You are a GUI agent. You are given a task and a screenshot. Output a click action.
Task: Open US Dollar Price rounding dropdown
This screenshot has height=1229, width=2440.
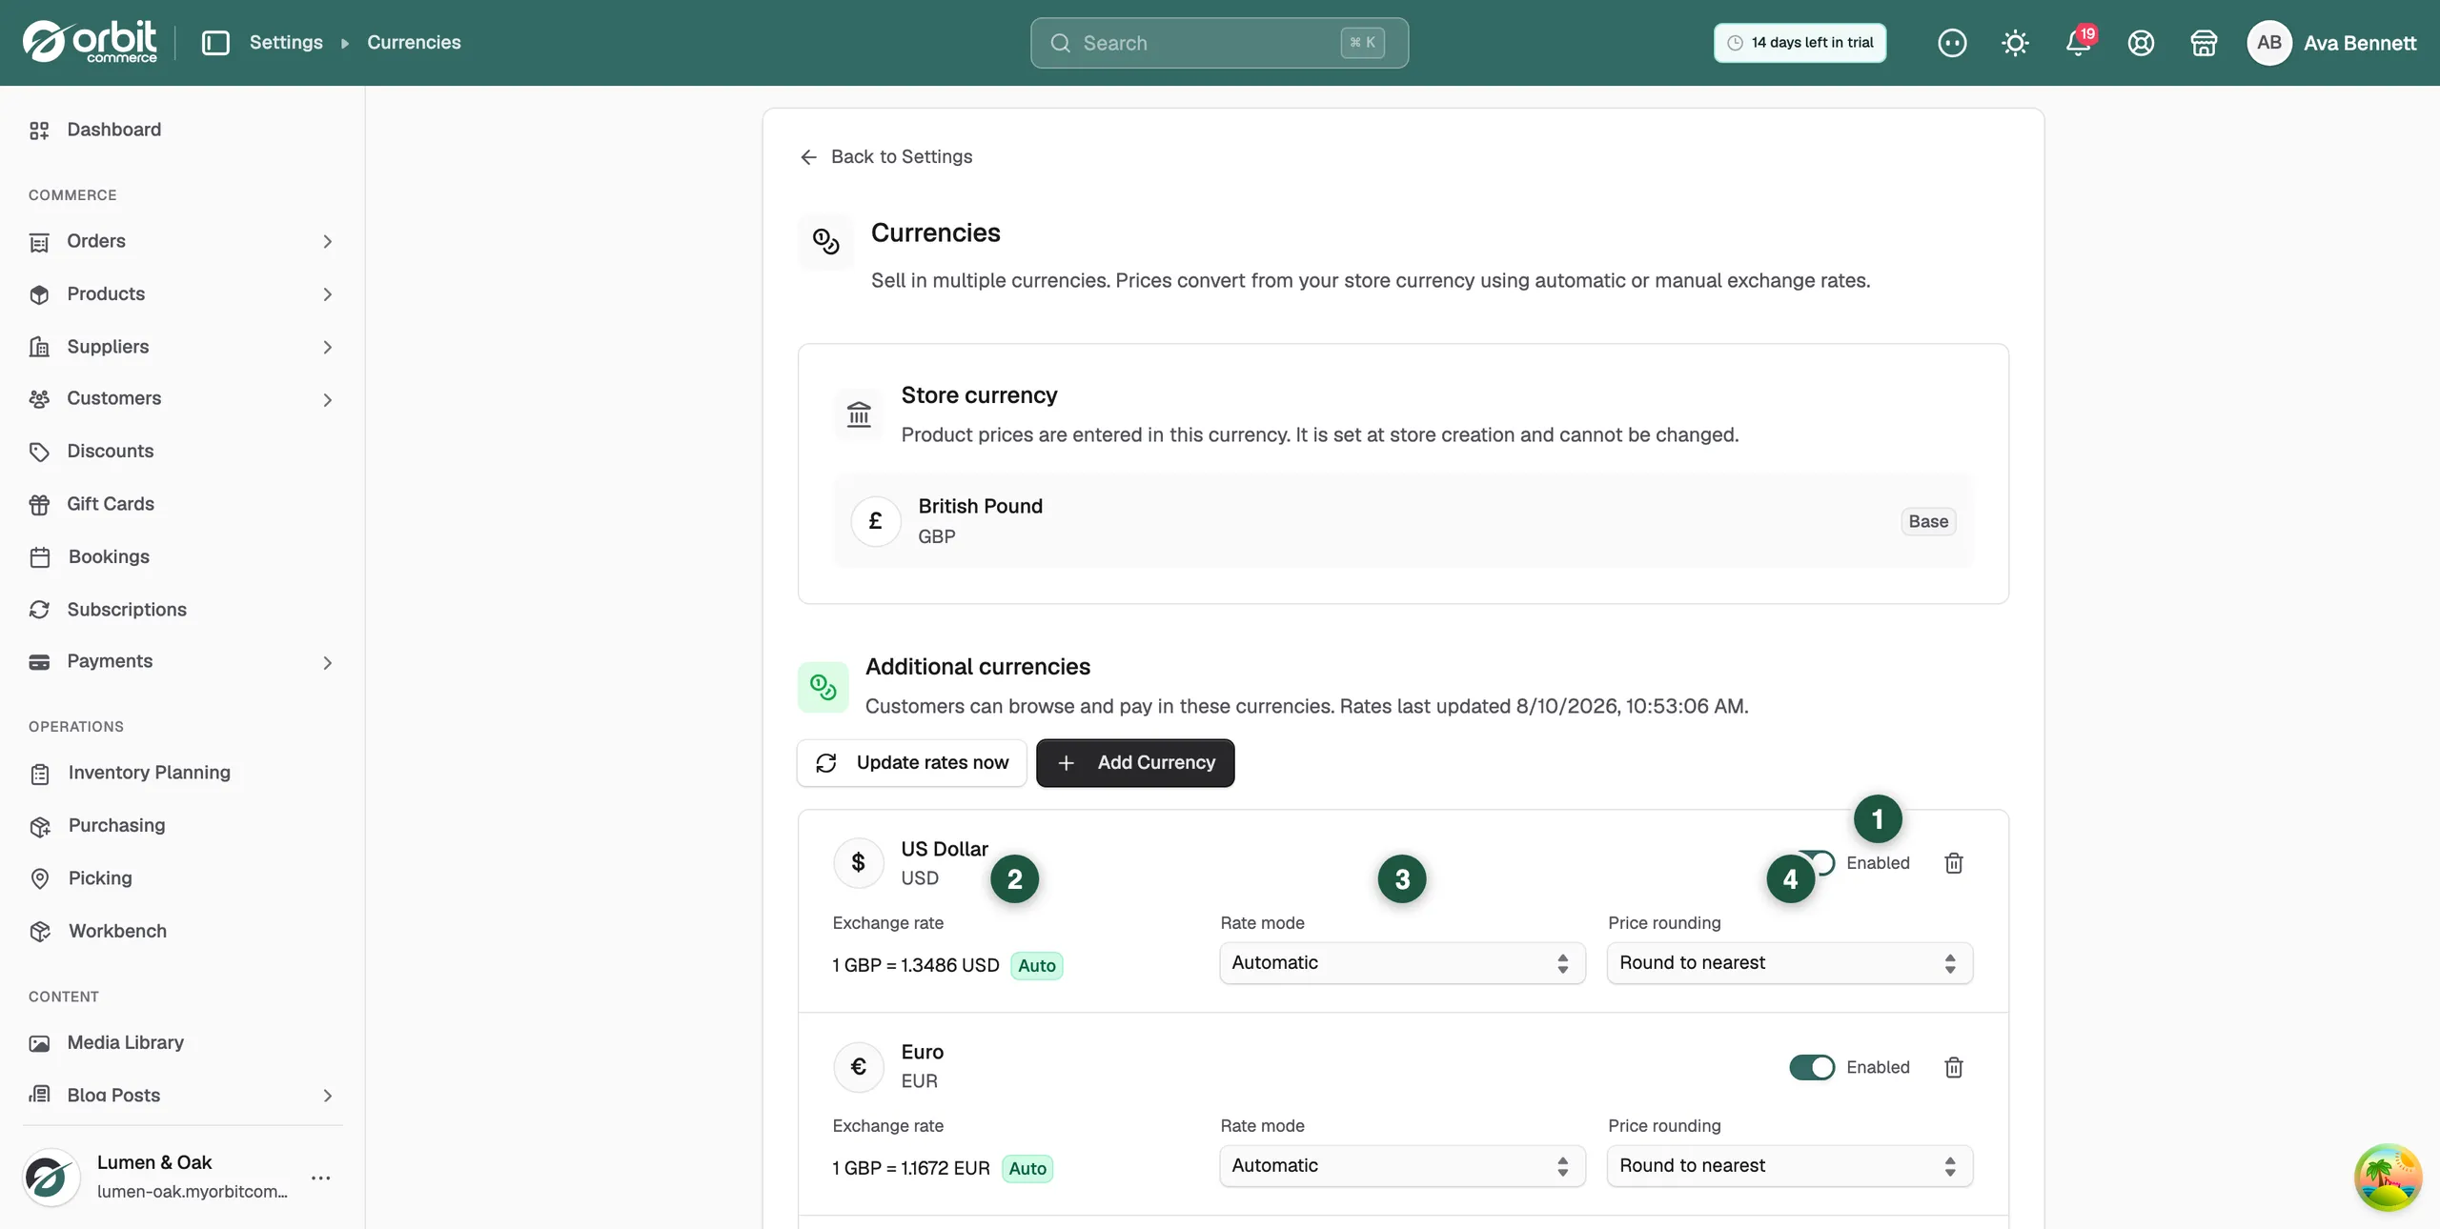pos(1789,963)
